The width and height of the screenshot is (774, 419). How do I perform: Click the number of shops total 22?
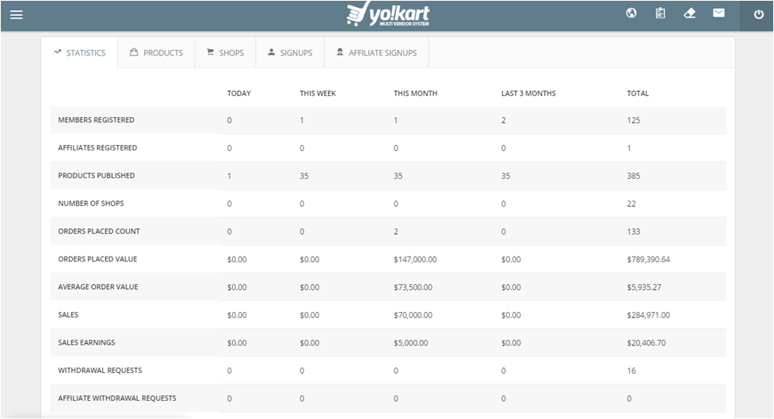tap(631, 204)
